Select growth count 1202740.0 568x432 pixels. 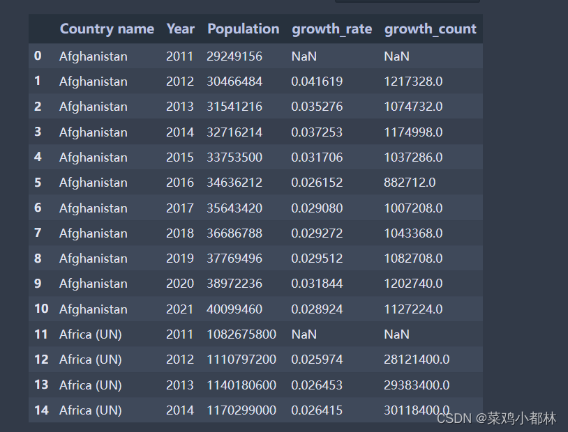(x=413, y=284)
